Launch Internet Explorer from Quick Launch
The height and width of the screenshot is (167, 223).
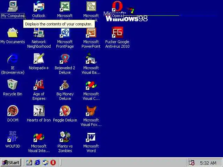pos(37,162)
